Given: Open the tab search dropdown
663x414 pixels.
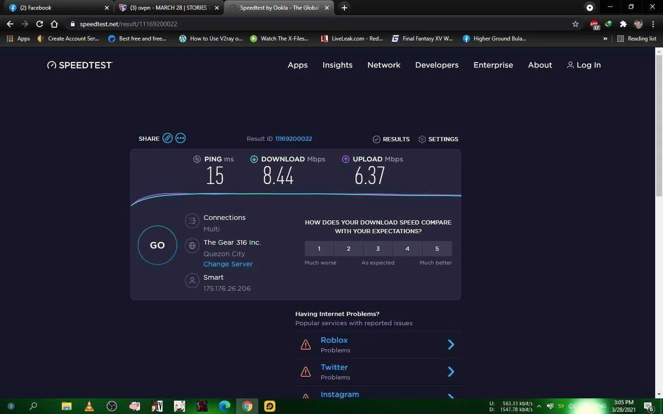Looking at the screenshot, I should point(589,7).
